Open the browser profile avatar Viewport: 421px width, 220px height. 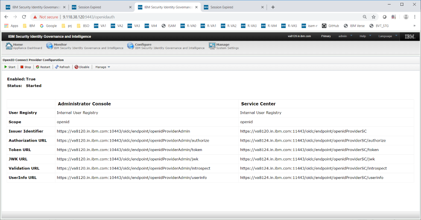click(406, 17)
